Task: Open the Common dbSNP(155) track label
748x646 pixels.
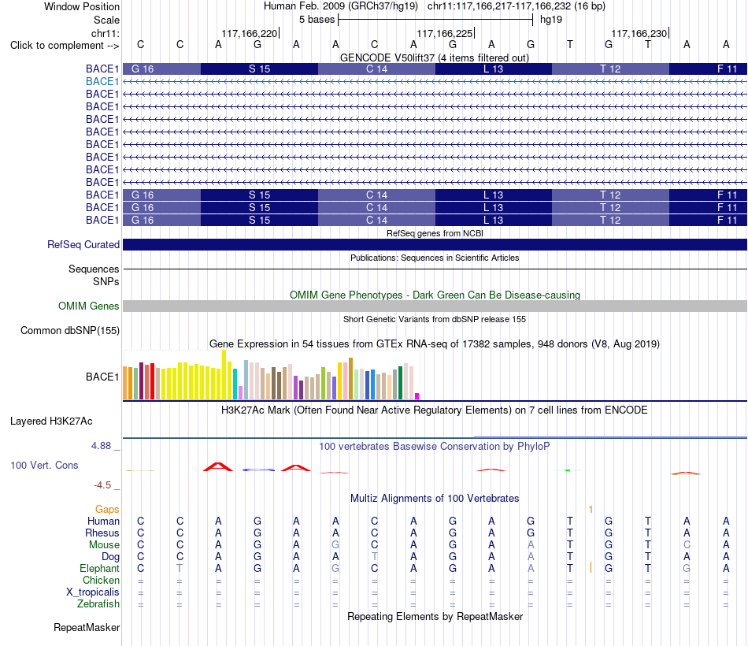Action: click(70, 330)
